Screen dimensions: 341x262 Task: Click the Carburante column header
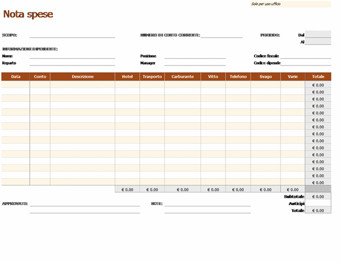click(182, 77)
